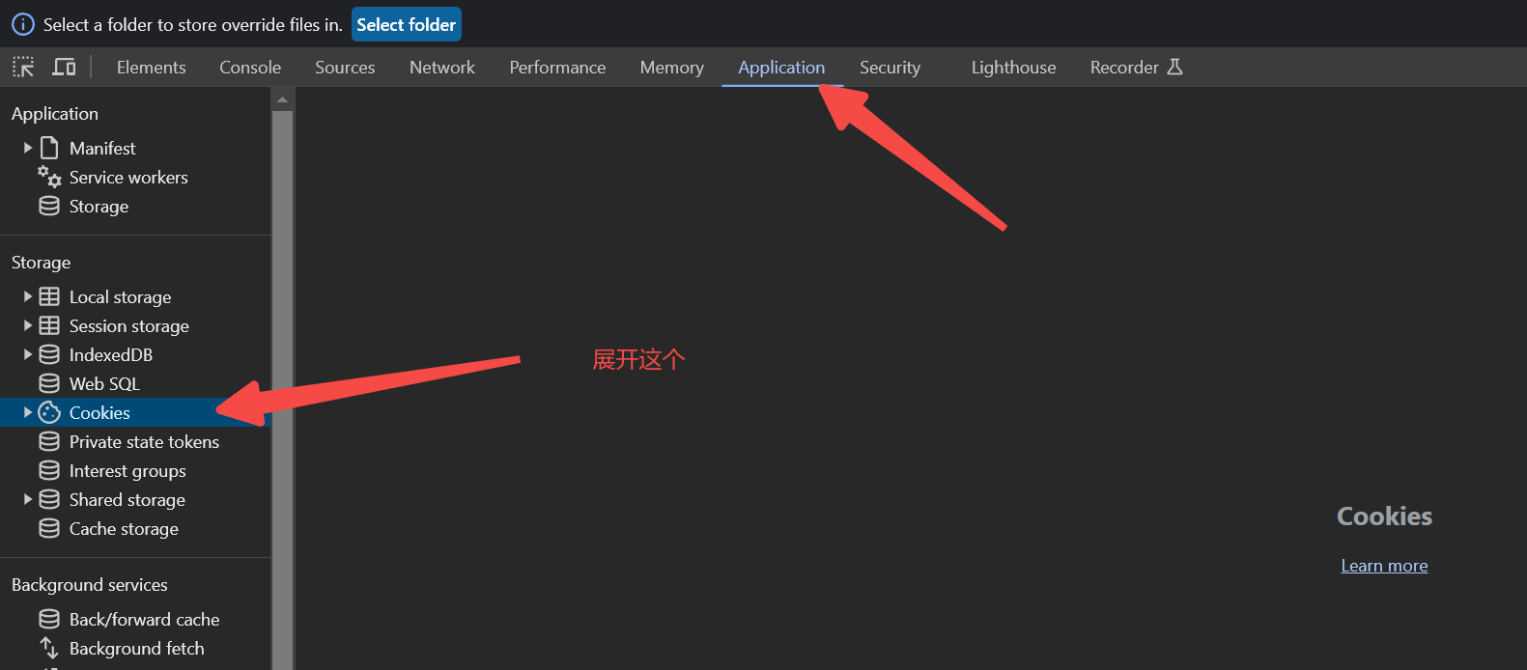Click the sidebar vertical scrollbar track
Screen dimensions: 1527x670
pyautogui.click(x=282, y=390)
